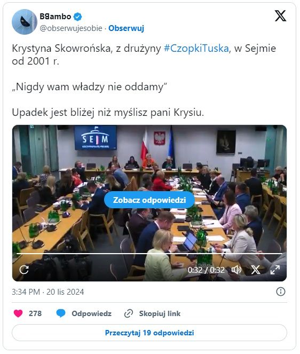Screen dimensions: 300x354
Task: Like the tweet with the pink heart
Action: pyautogui.click(x=18, y=313)
